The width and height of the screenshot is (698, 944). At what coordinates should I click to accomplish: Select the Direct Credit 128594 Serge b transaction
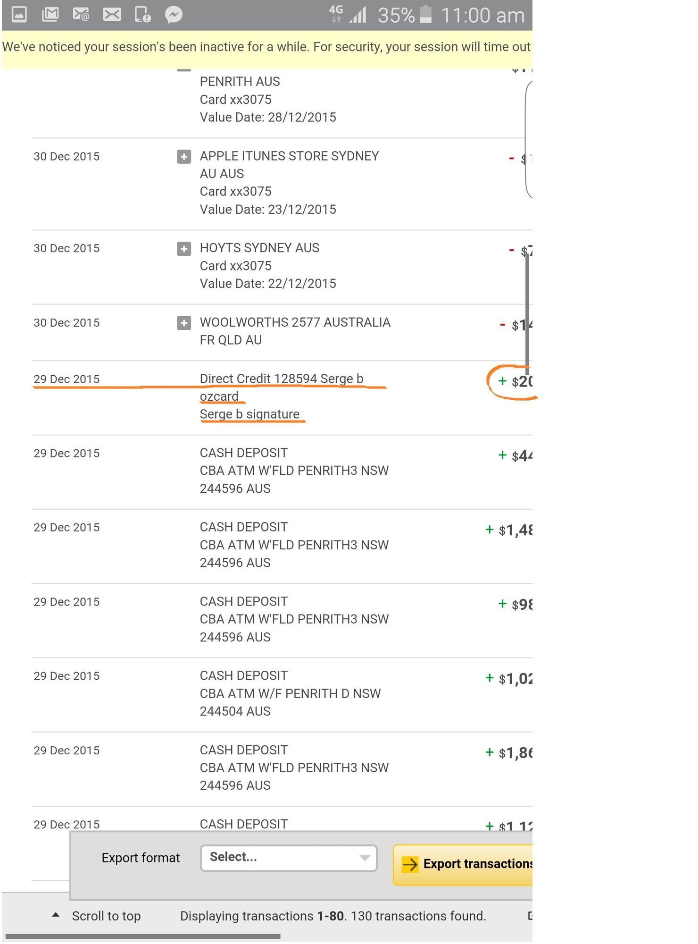coord(281,379)
